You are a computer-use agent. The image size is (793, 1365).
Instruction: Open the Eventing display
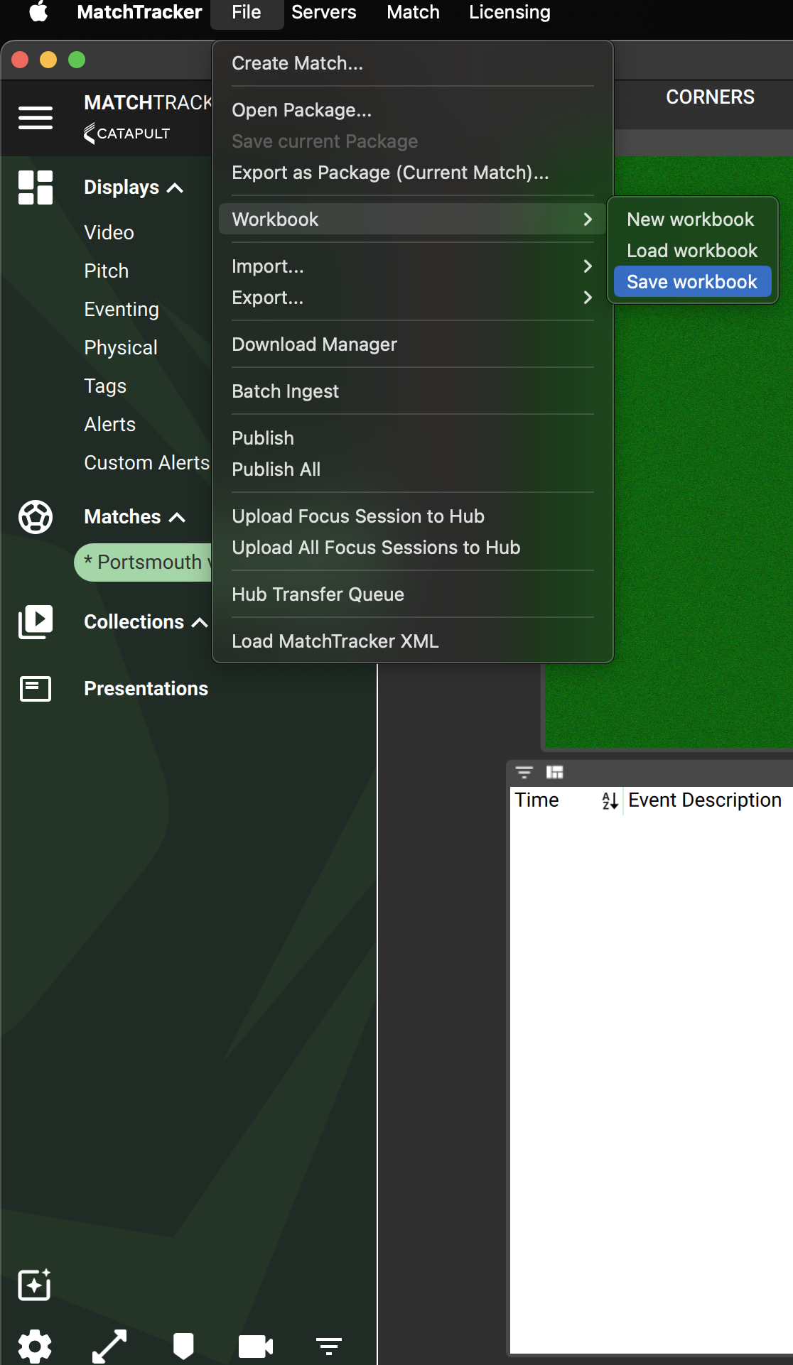(122, 310)
